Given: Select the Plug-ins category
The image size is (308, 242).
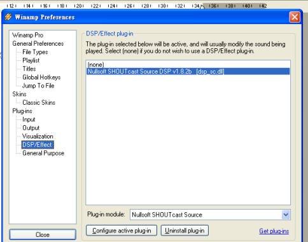Looking at the screenshot, I should coord(22,111).
